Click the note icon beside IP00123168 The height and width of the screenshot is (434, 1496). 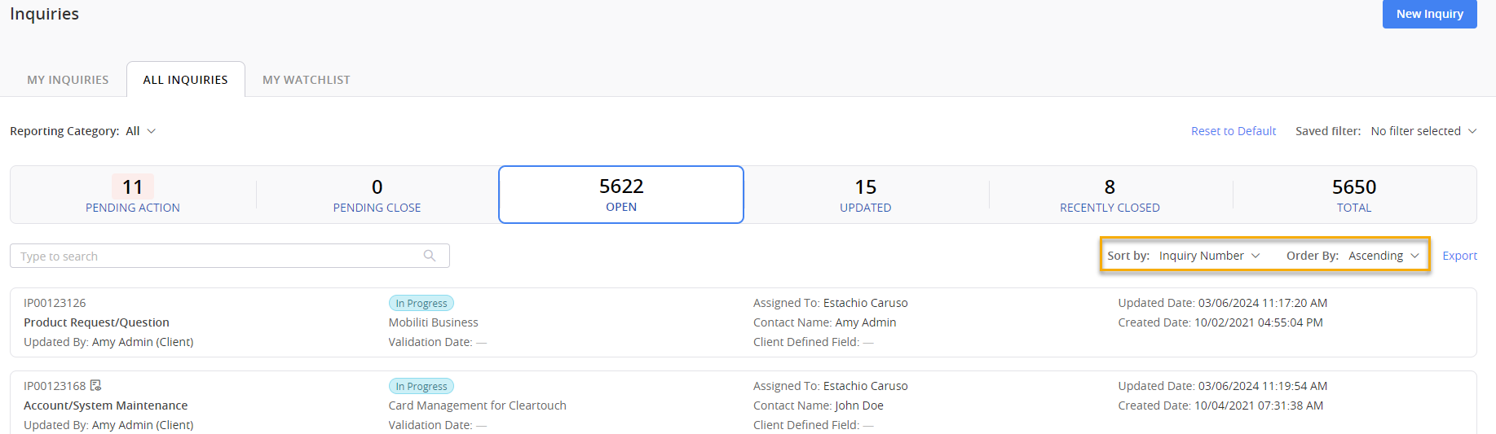96,385
